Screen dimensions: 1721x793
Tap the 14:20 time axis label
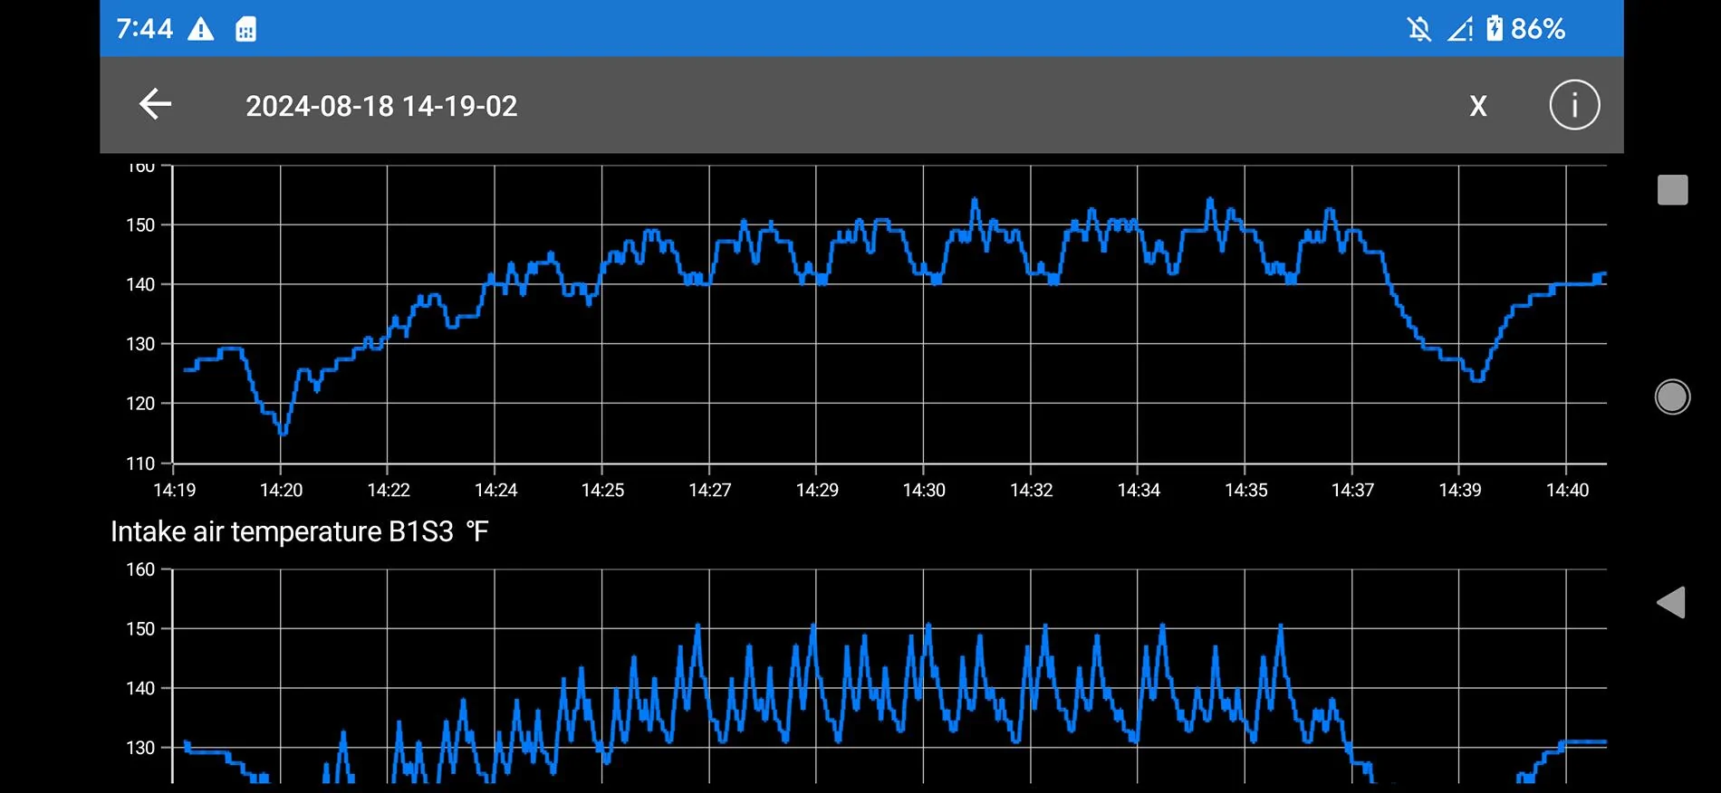click(281, 490)
